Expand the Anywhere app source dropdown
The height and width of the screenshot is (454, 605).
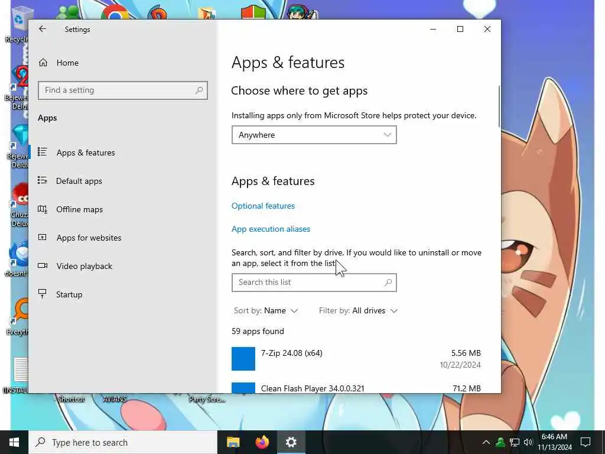[x=314, y=135]
